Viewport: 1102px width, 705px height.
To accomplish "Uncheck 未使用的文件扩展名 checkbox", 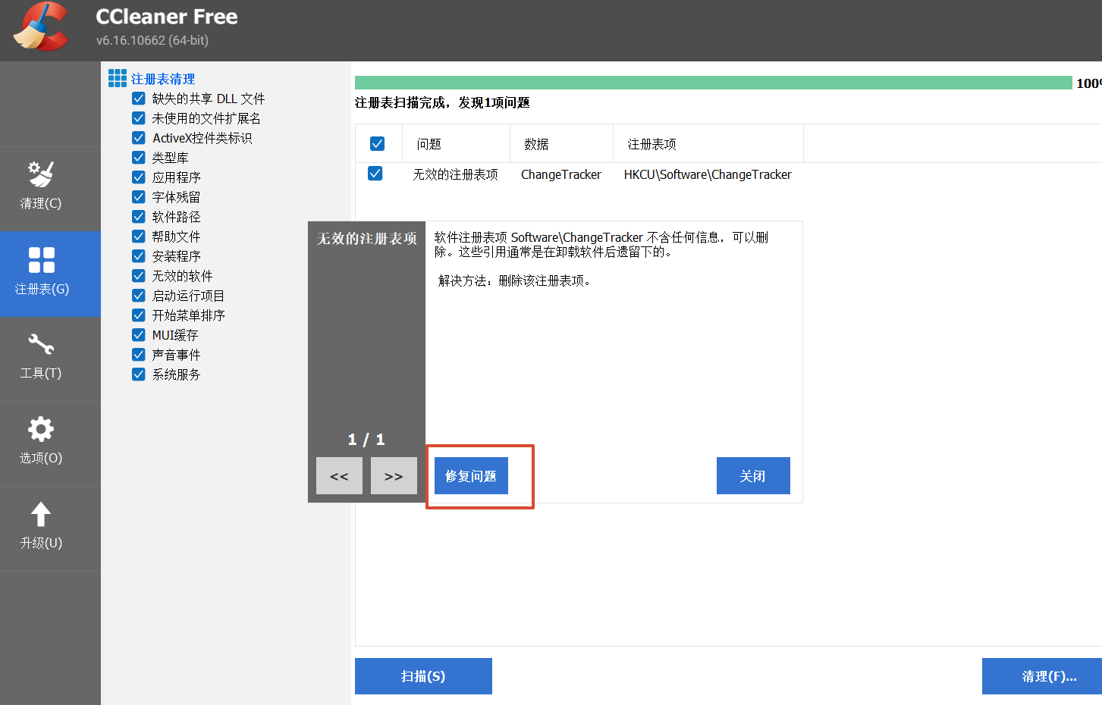I will 139,118.
